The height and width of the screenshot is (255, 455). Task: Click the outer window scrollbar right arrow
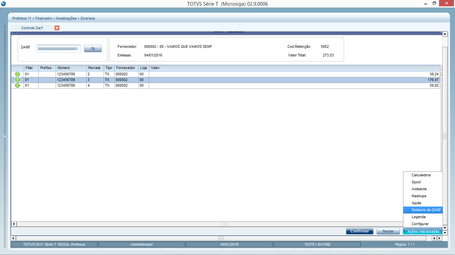pyautogui.click(x=439, y=238)
